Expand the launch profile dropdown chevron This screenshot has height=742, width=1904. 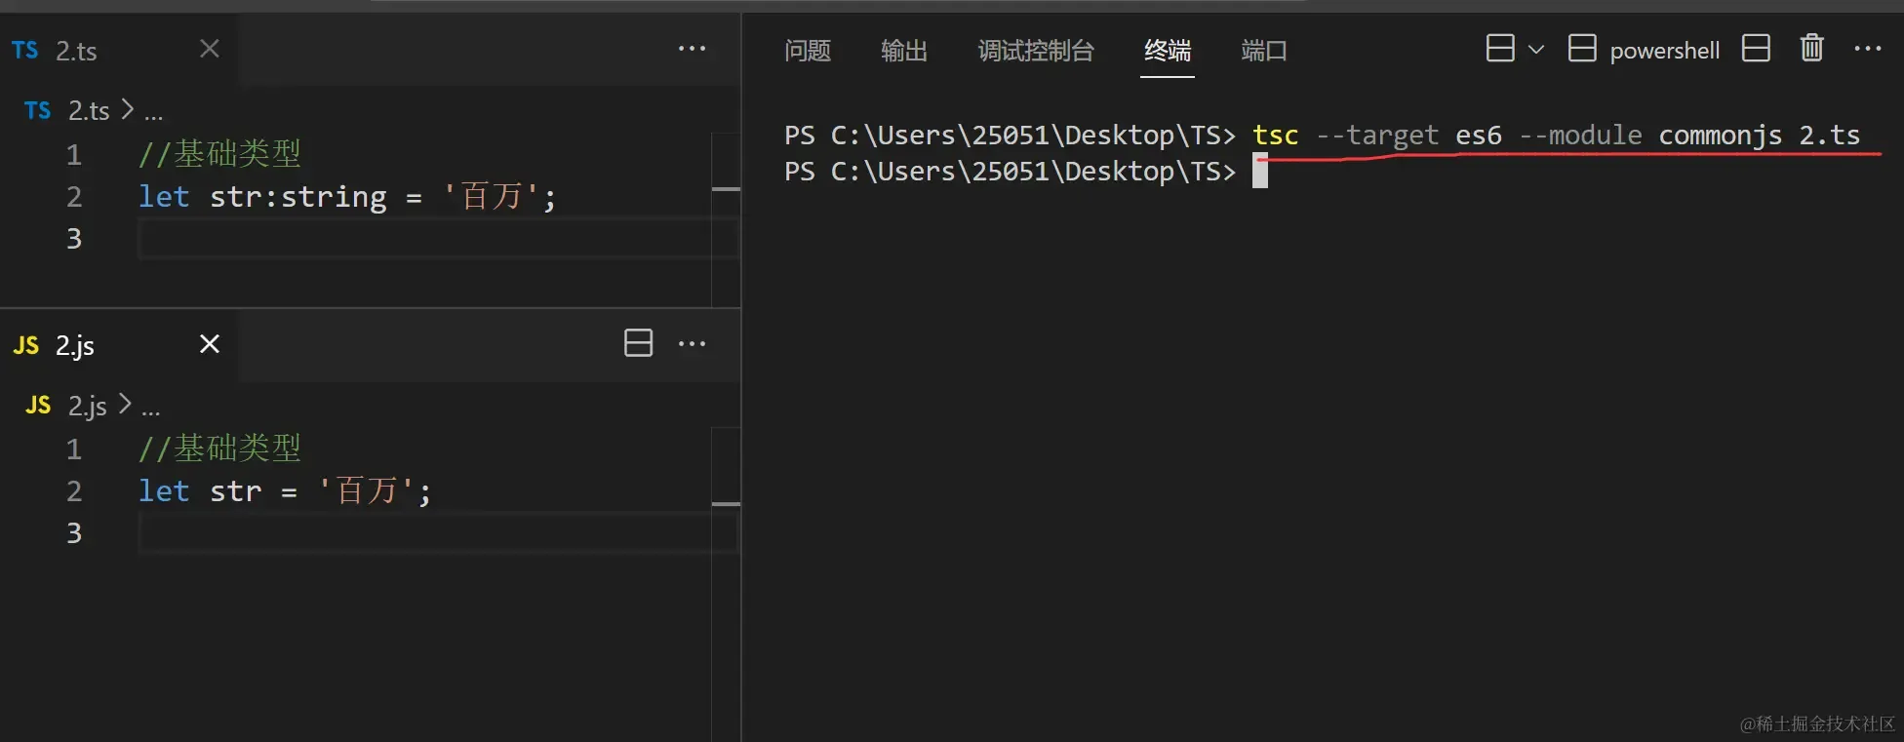point(1536,49)
